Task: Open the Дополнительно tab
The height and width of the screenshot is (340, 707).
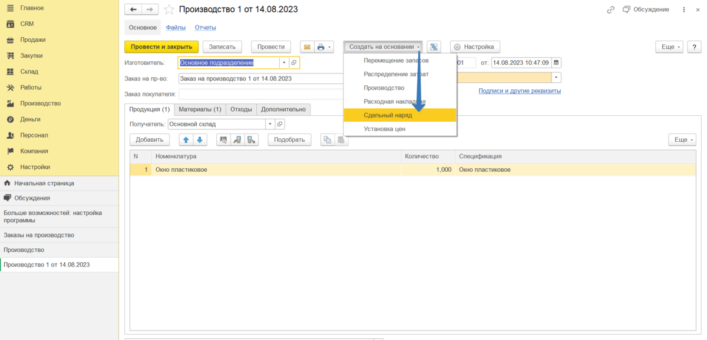Action: (x=283, y=109)
